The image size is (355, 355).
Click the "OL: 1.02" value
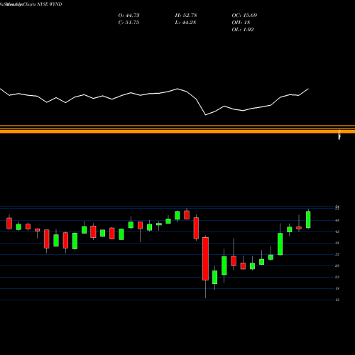[x=243, y=30]
